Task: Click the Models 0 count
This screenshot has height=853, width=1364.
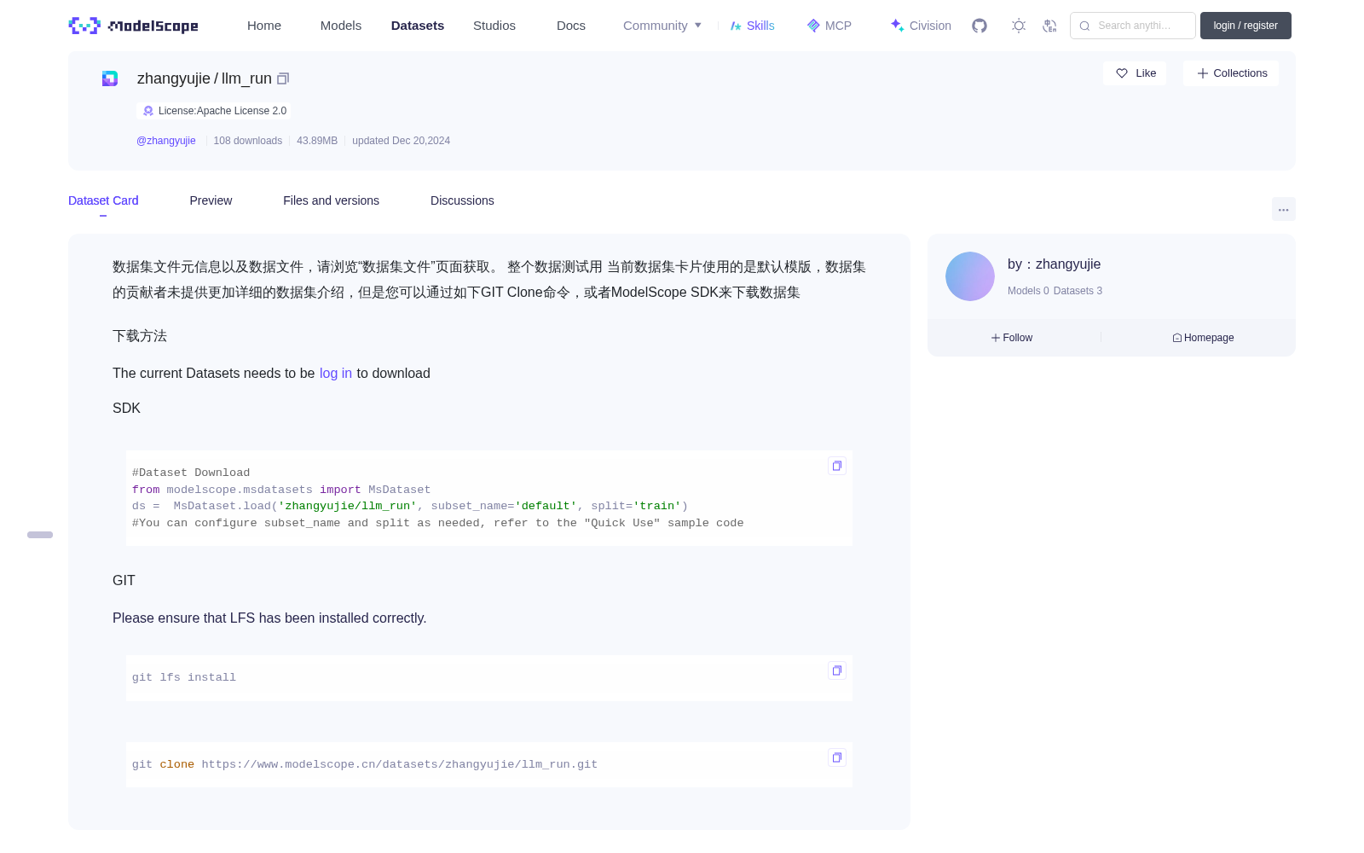Action: 1028,291
